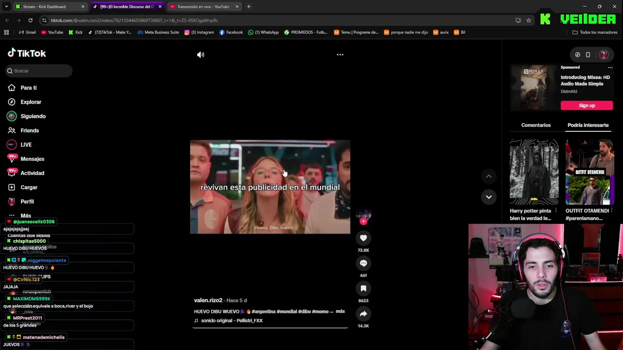
Task: Click the TikTok logo
Action: click(x=27, y=53)
